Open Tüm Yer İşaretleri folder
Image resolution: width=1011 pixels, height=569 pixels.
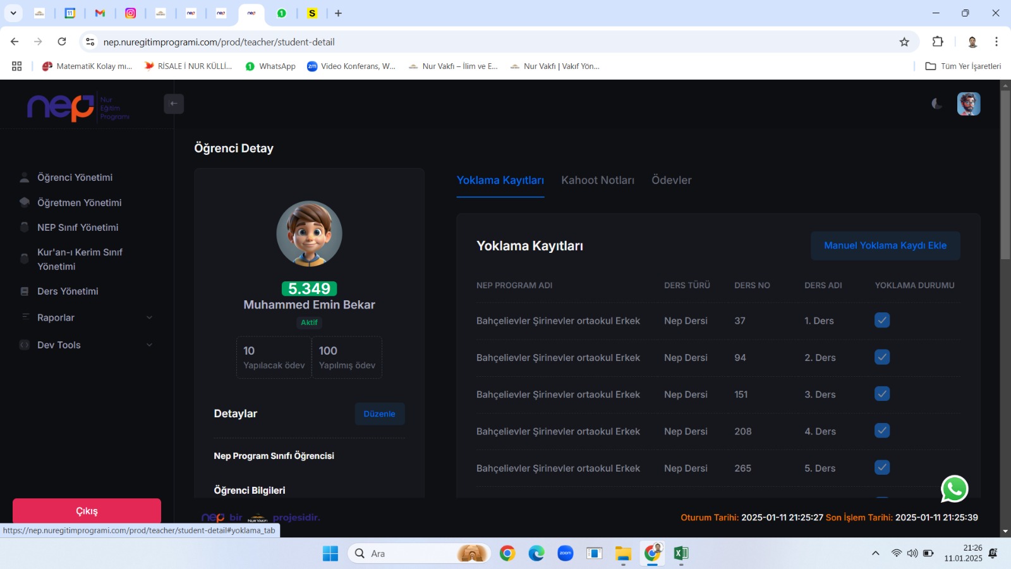tap(963, 66)
